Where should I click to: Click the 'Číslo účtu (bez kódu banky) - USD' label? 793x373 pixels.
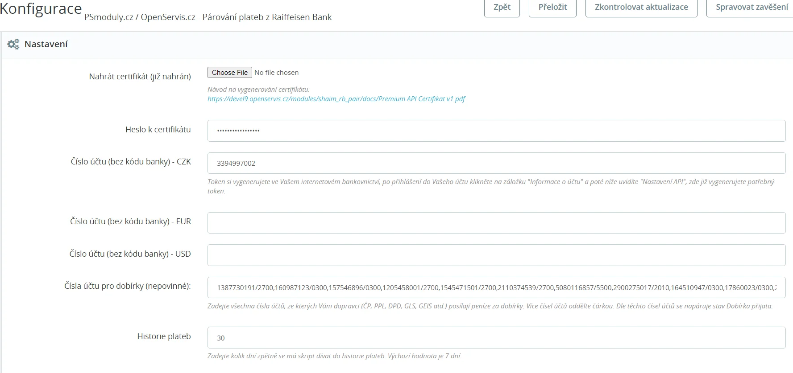pyautogui.click(x=130, y=254)
